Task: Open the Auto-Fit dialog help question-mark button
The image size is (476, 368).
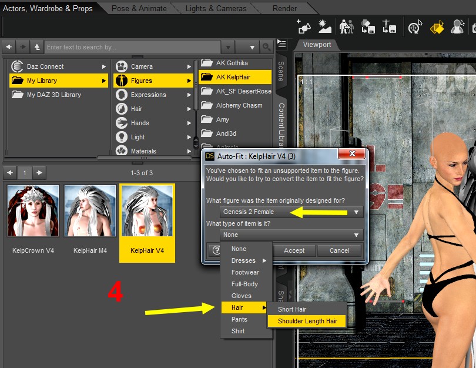Action: pyautogui.click(x=216, y=250)
